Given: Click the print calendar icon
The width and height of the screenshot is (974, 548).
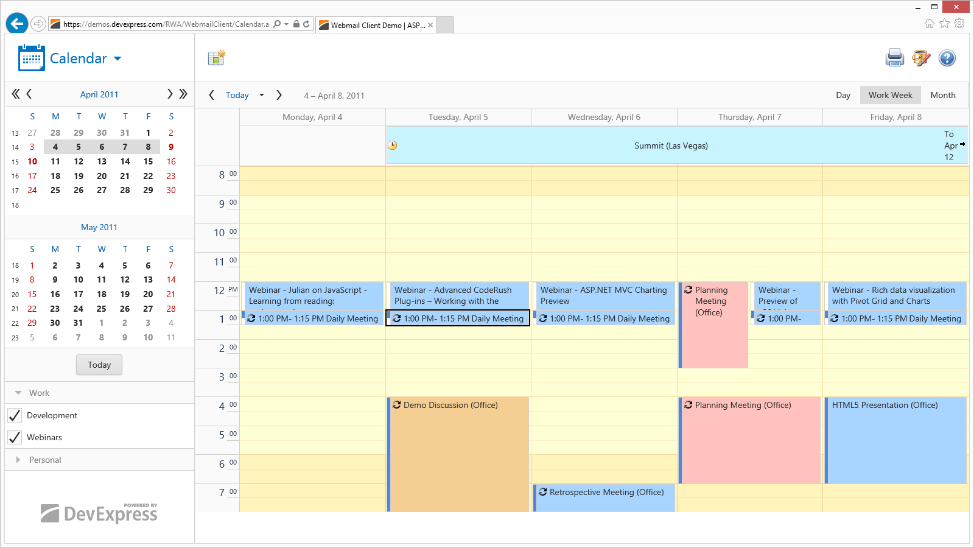Looking at the screenshot, I should (x=894, y=58).
